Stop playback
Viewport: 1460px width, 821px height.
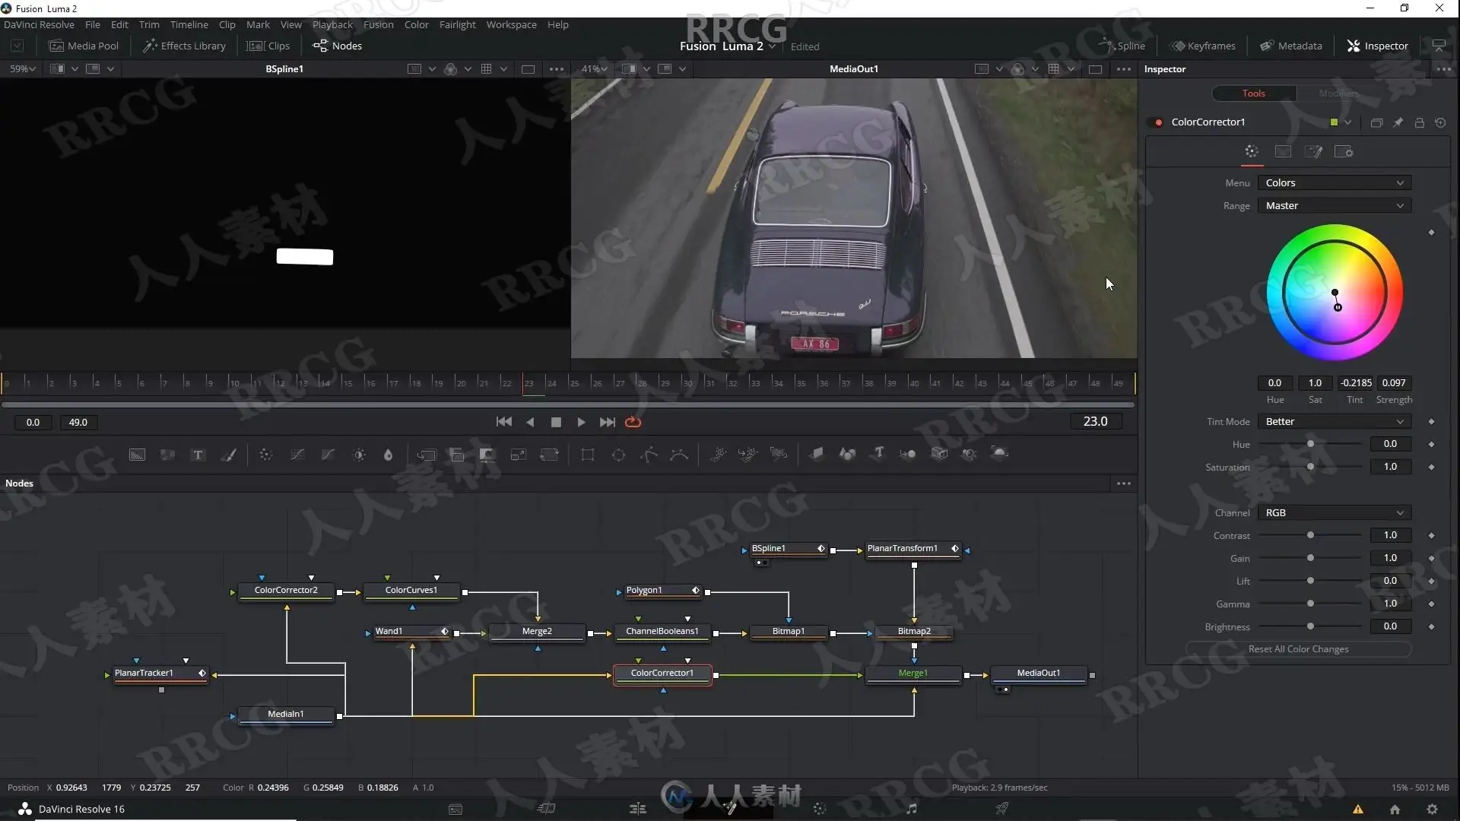pyautogui.click(x=556, y=422)
